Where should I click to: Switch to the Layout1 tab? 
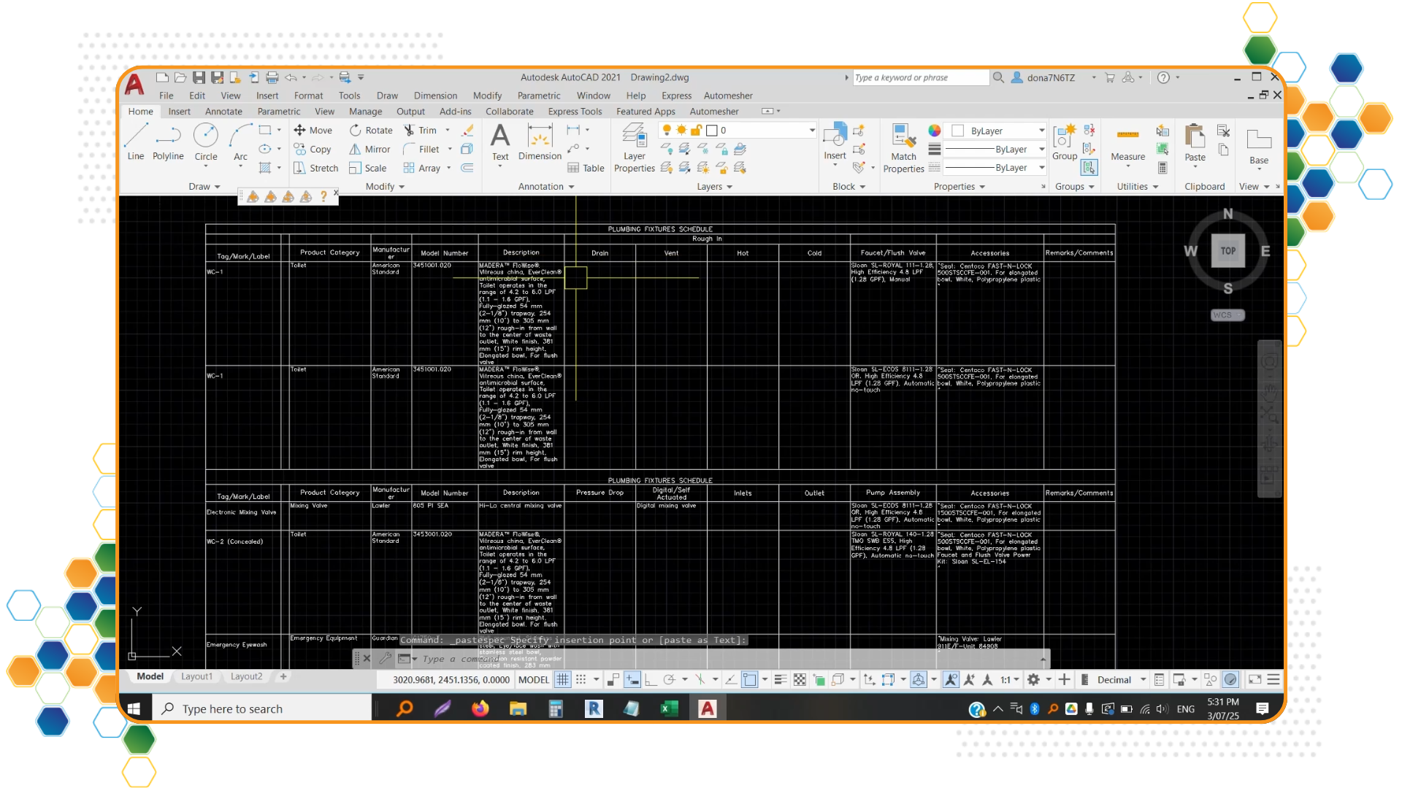tap(196, 676)
